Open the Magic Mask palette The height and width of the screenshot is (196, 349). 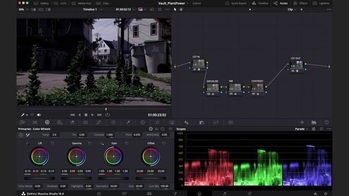click(172, 122)
